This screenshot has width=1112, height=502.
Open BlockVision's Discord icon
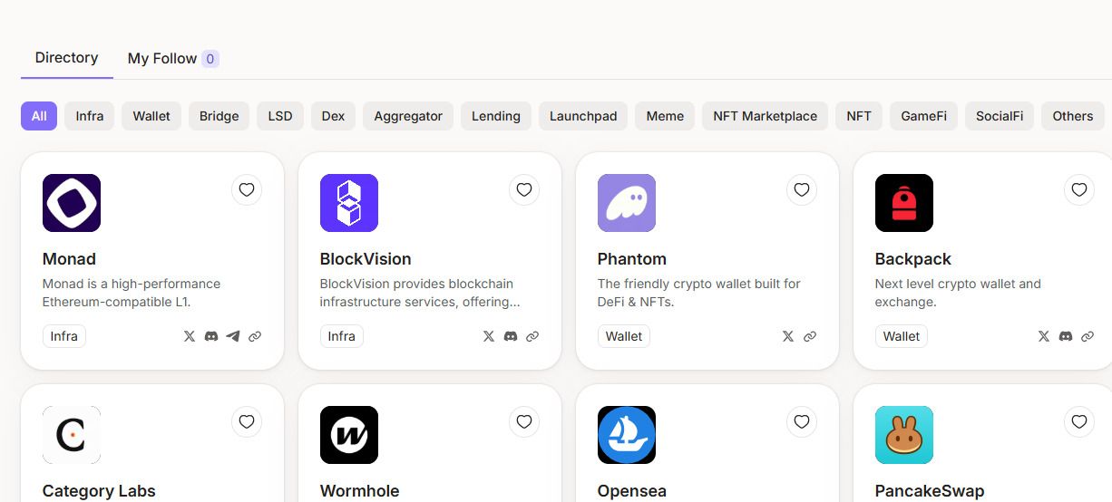coord(511,336)
